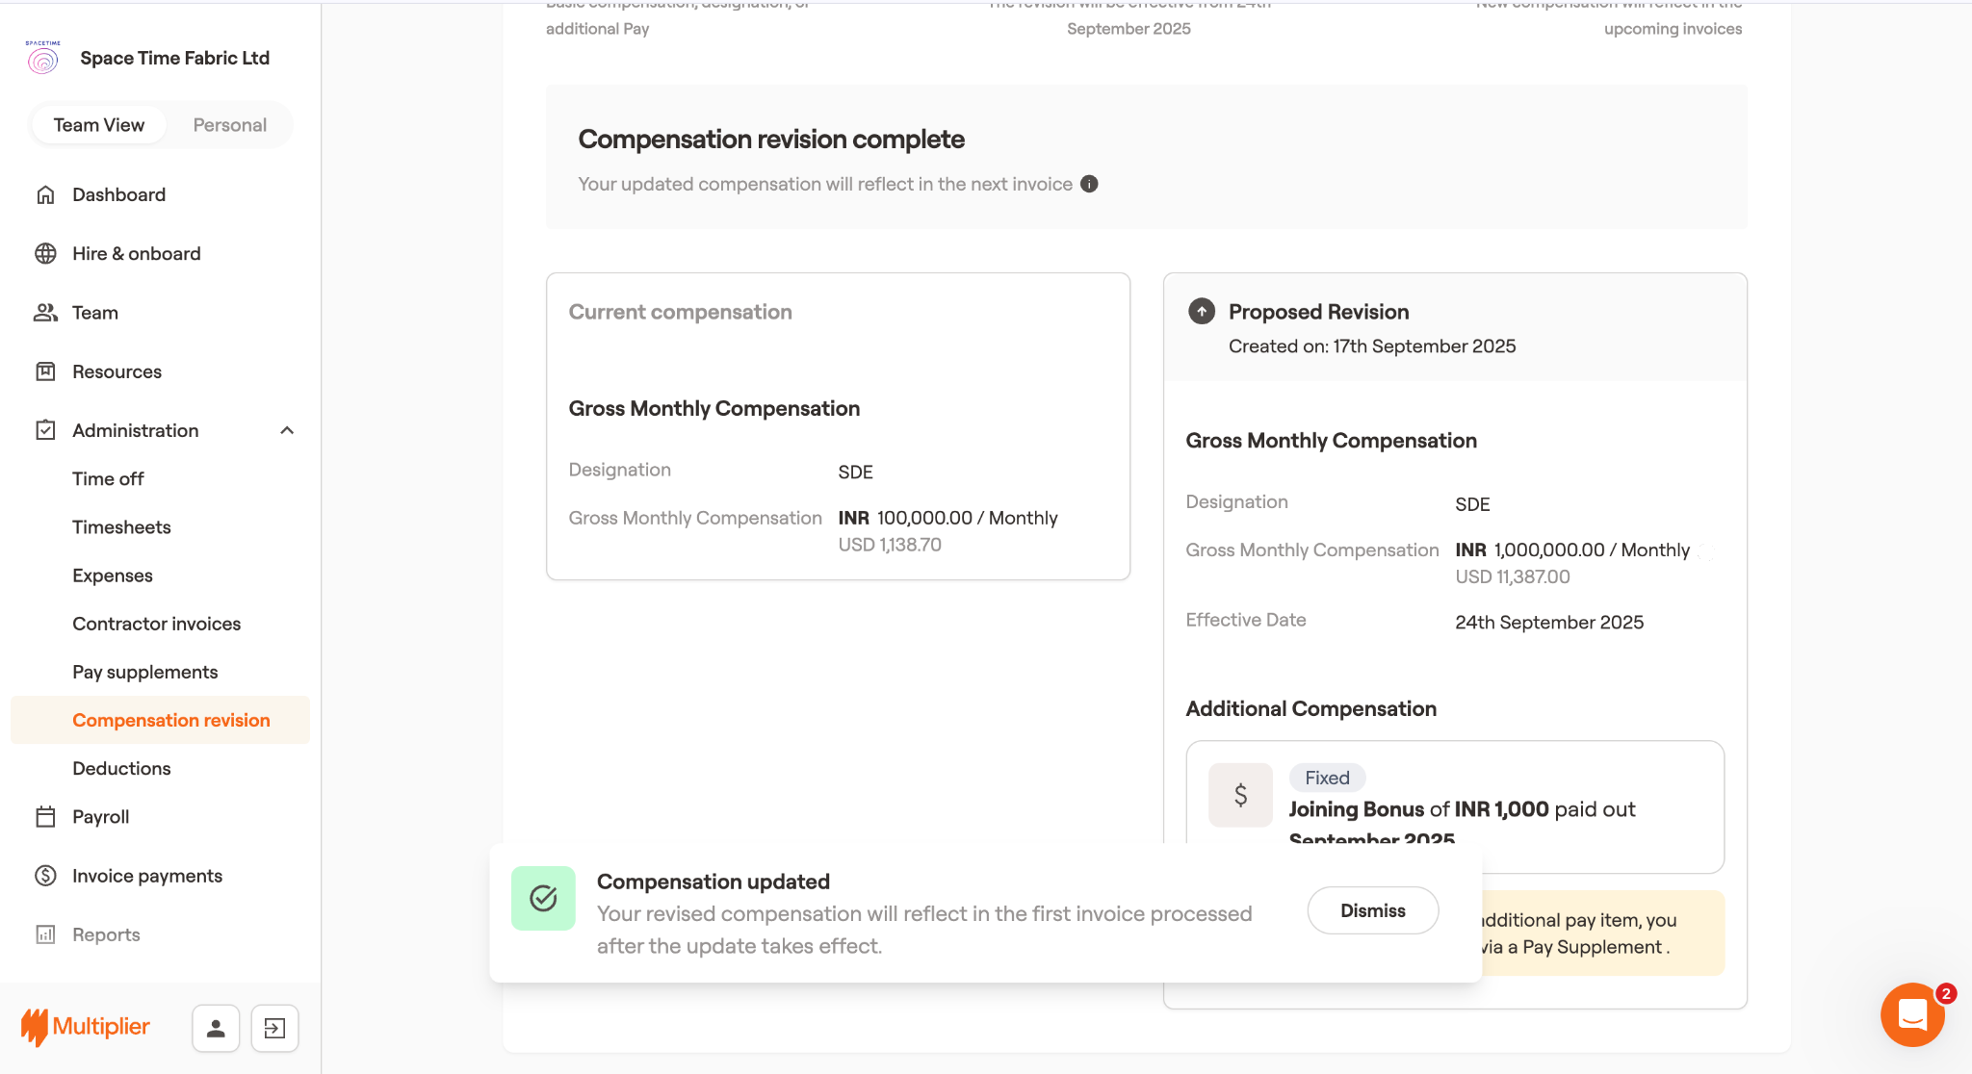Click the Payroll calendar icon

(45, 817)
